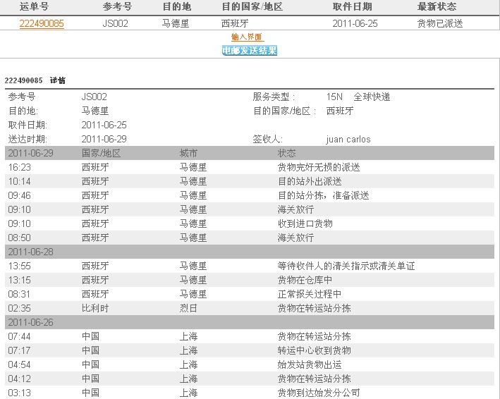Viewport: 500px width, 399px height.
Task: Click the 始发站货物出运 status at 04:54
Action: click(310, 364)
